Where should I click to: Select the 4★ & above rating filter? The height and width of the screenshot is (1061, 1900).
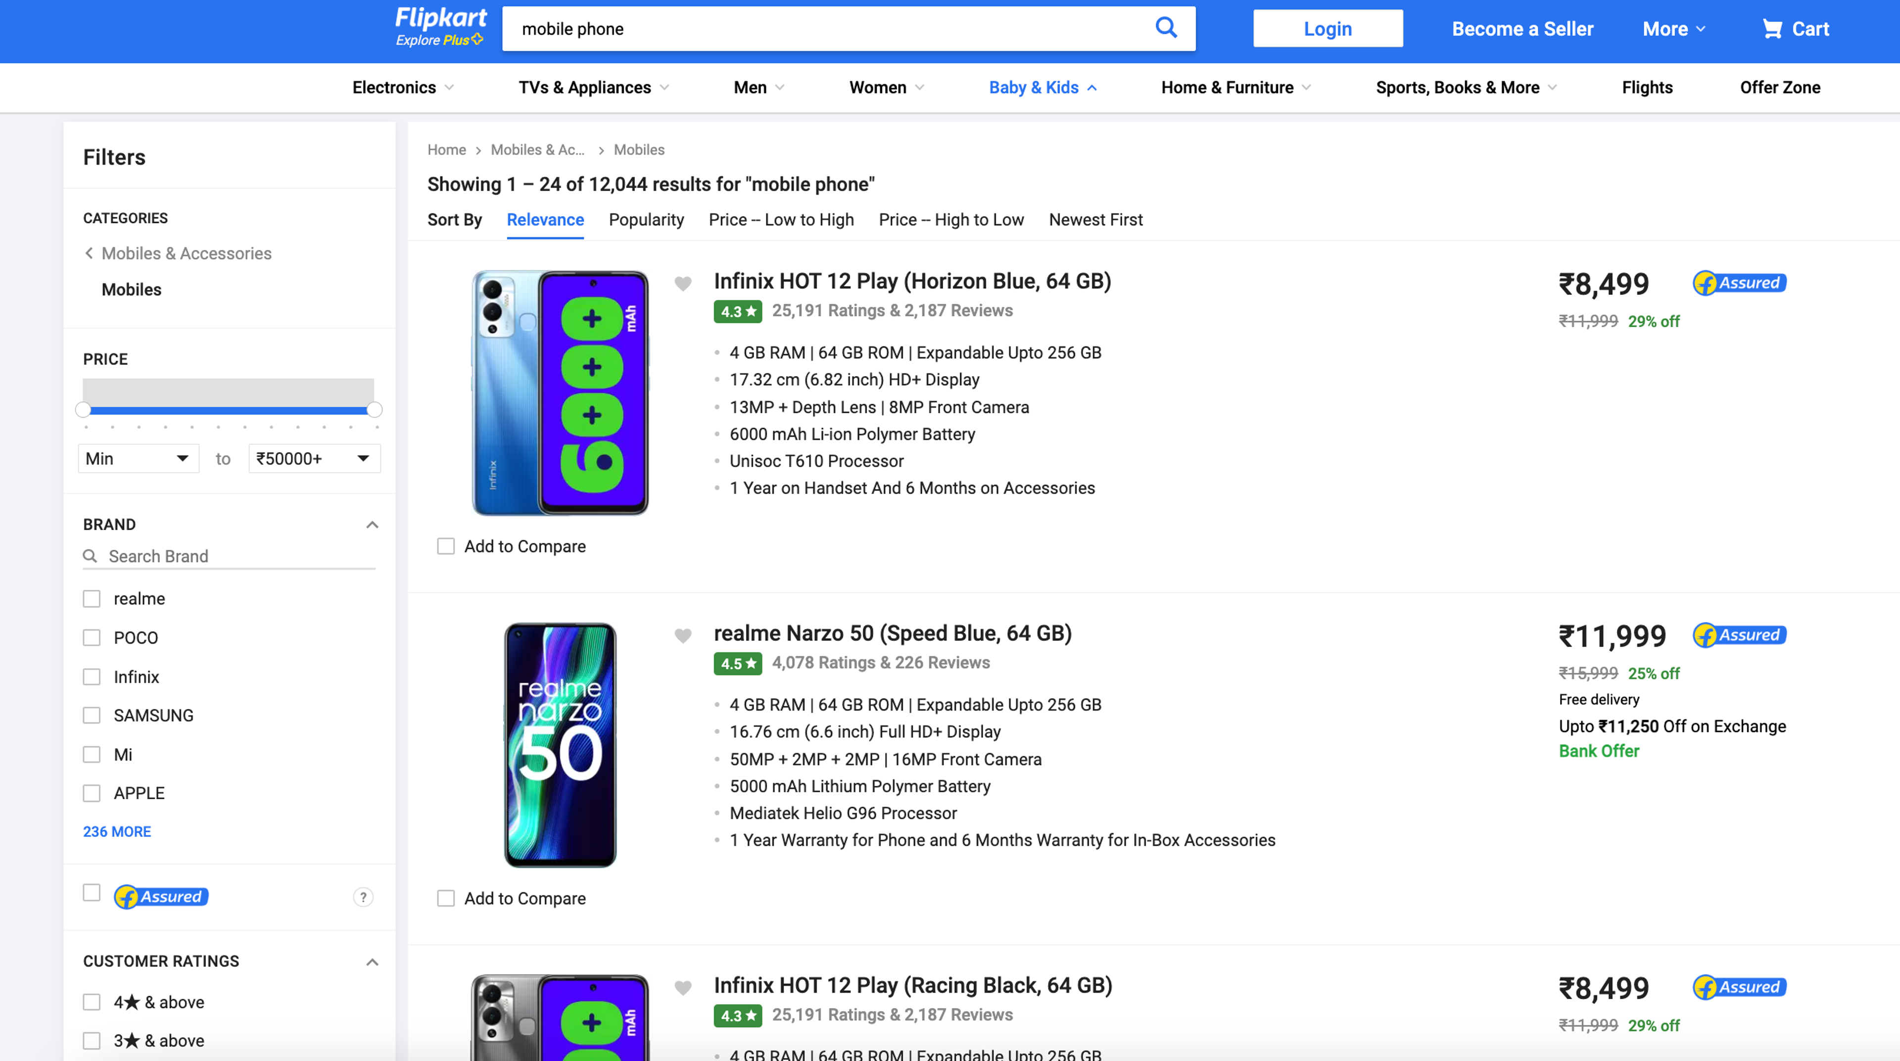pos(92,1001)
